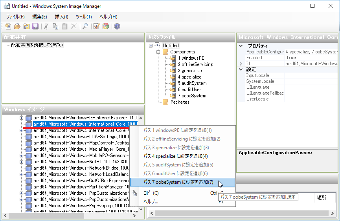Select the Components folder icon
Viewport: 340px width, 221px height.
pos(165,52)
